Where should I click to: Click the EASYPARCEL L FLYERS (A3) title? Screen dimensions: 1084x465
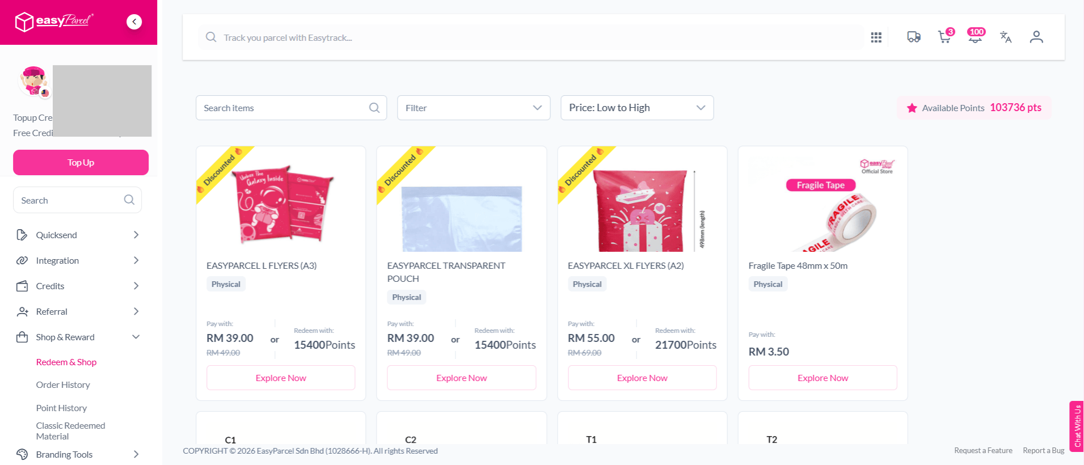click(261, 265)
